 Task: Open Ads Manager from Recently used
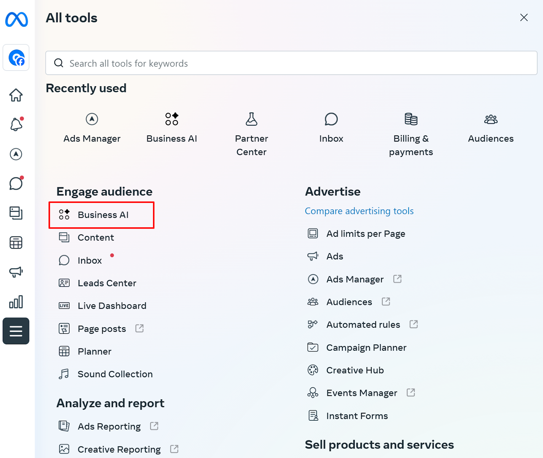click(x=92, y=128)
